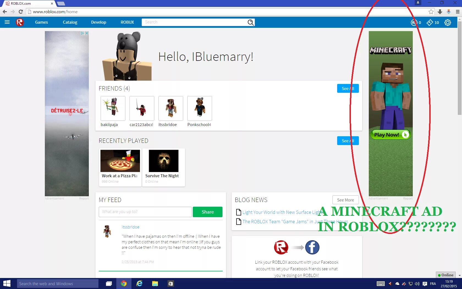Open the downloads arrow extension icon
This screenshot has height=289, width=462.
click(x=440, y=12)
